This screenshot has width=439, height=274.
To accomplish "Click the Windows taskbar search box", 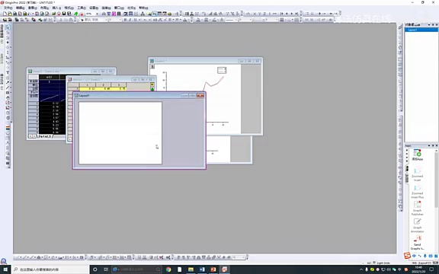I will [x=50, y=269].
